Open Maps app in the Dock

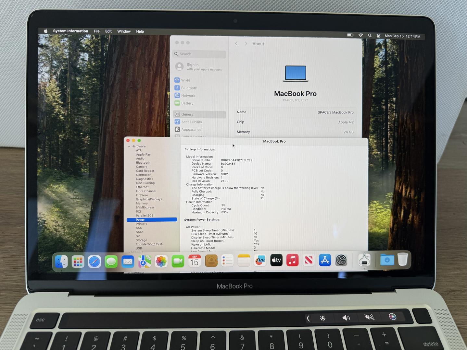pos(145,261)
